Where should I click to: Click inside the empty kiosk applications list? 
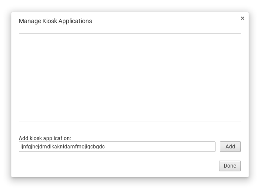pyautogui.click(x=130, y=77)
